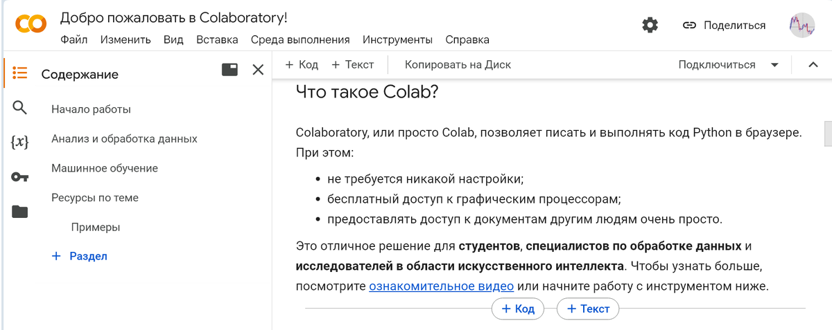Click the user avatar picture

pyautogui.click(x=802, y=26)
